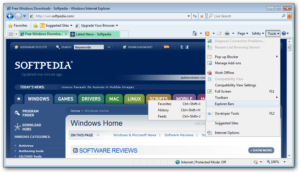Open Program Finder in sidebar

(27, 113)
